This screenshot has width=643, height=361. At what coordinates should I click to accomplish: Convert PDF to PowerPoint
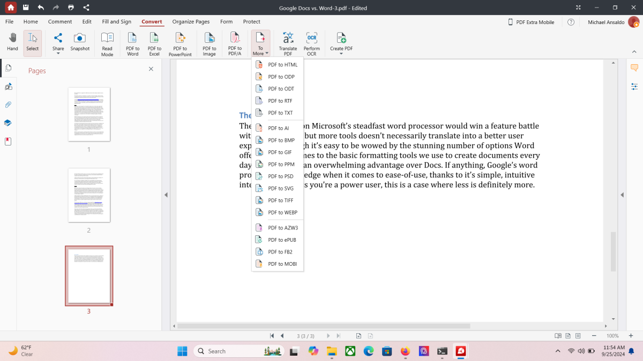pos(180,44)
